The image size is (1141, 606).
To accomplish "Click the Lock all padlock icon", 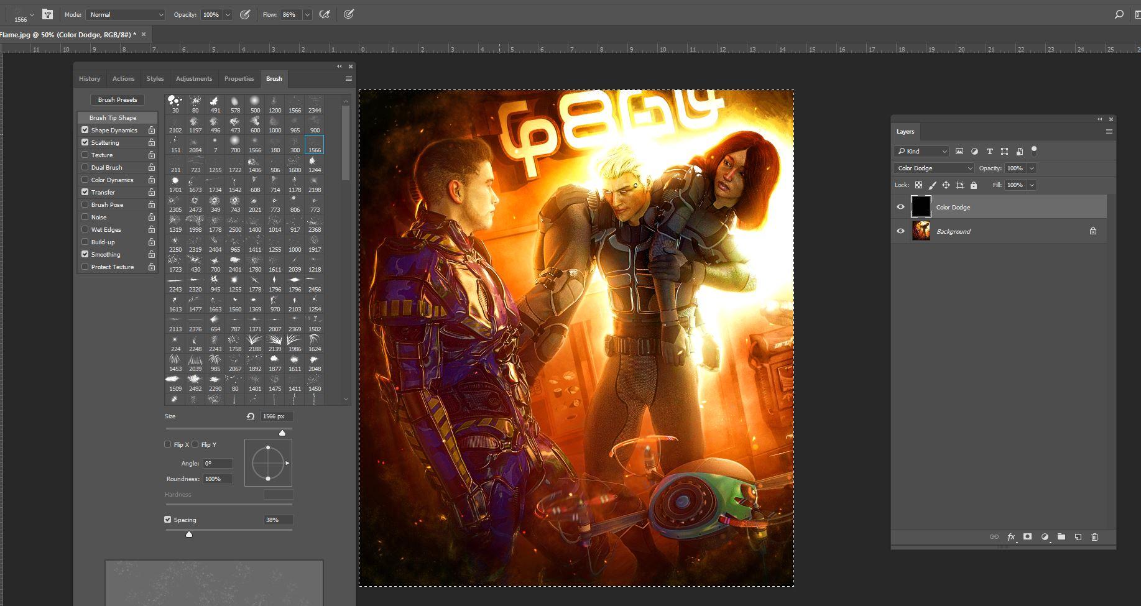I will (x=974, y=185).
